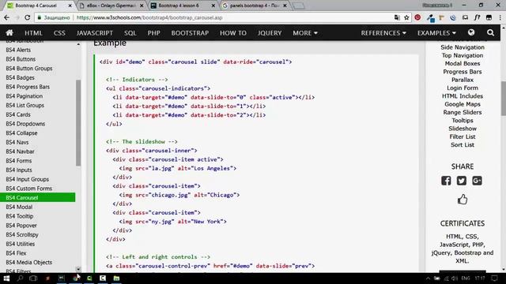Open the search magnifier in the navbar
Image resolution: width=506 pixels, height=284 pixels.
[490, 32]
